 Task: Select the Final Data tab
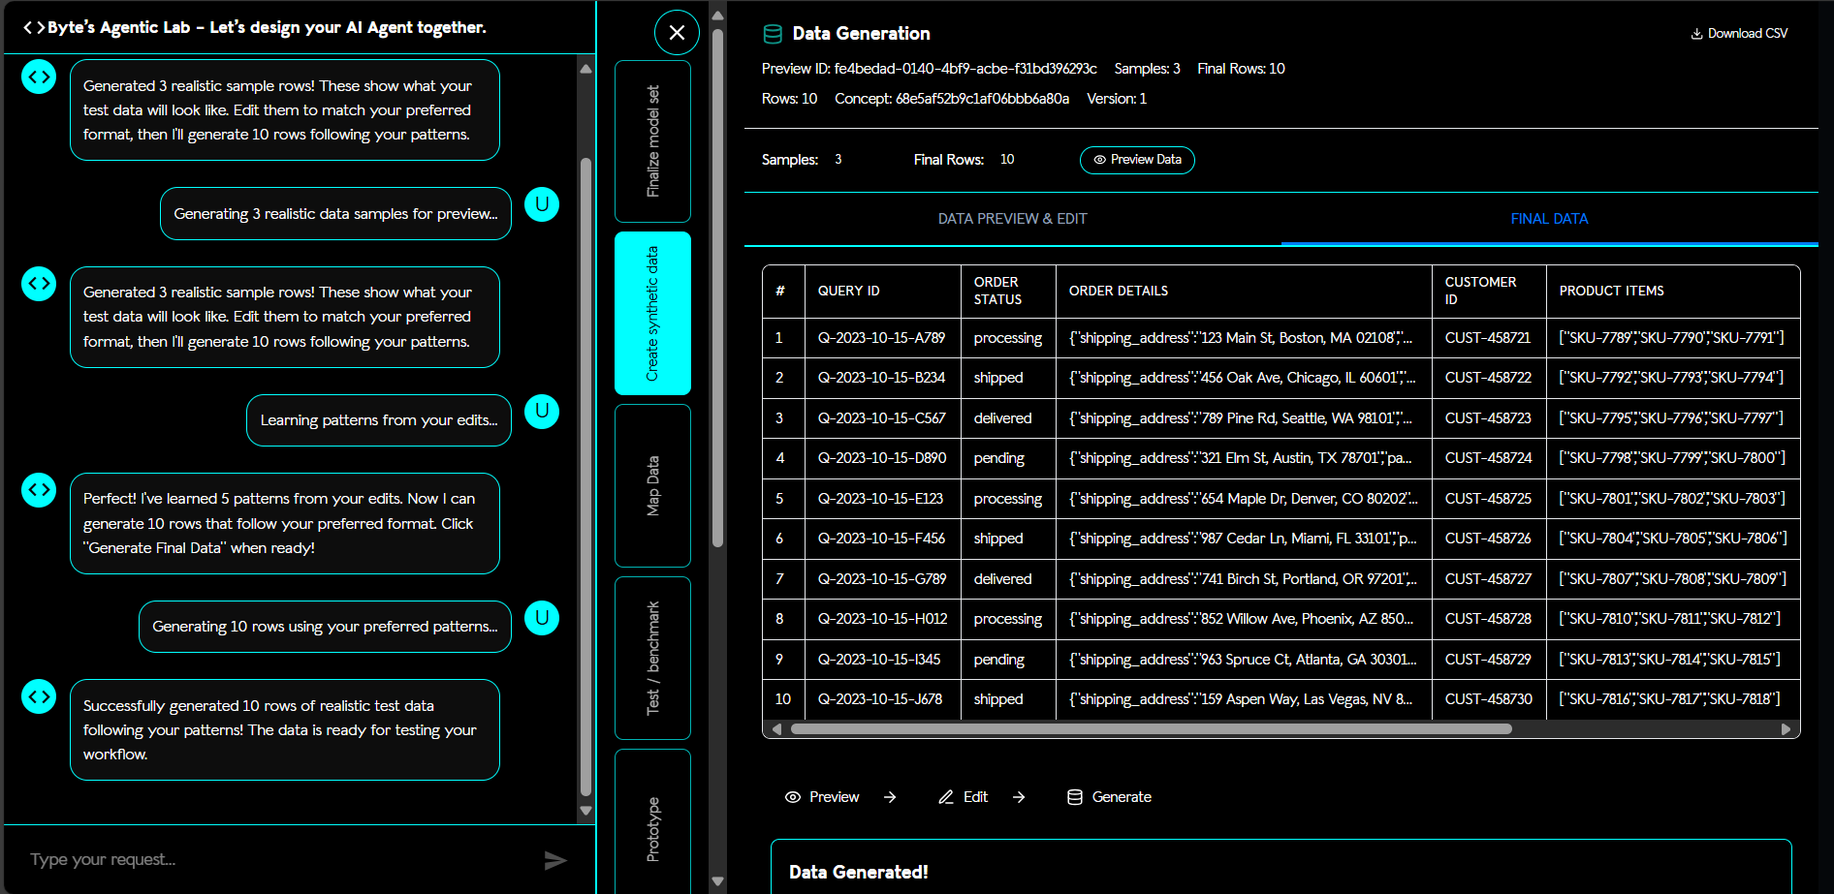tap(1548, 219)
